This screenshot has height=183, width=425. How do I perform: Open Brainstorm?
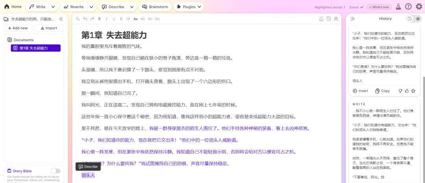[155, 7]
